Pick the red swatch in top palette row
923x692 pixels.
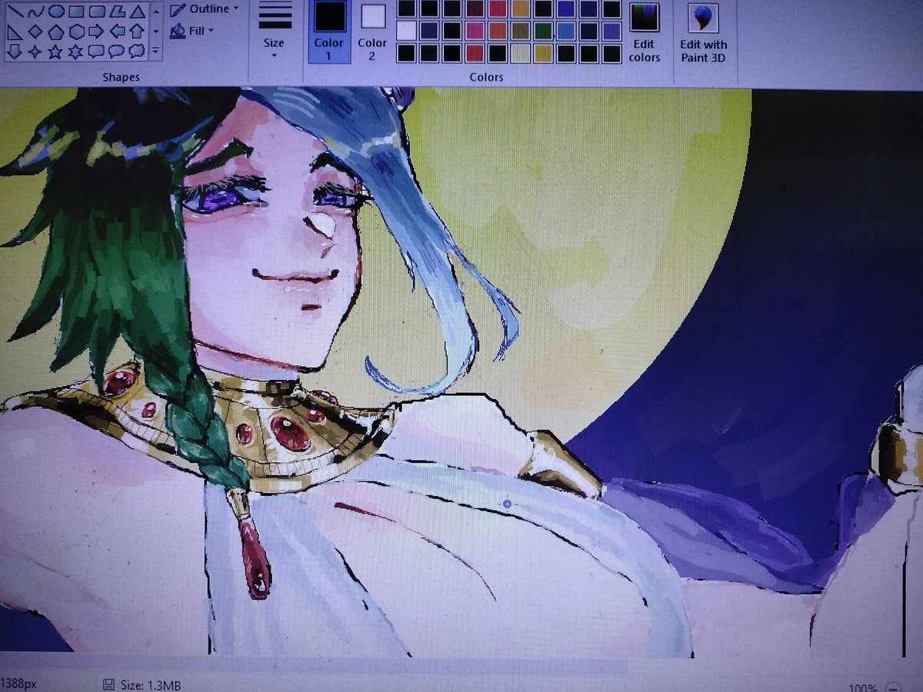[498, 9]
